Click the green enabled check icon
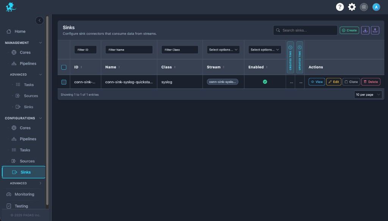This screenshot has height=221, width=388. click(265, 82)
